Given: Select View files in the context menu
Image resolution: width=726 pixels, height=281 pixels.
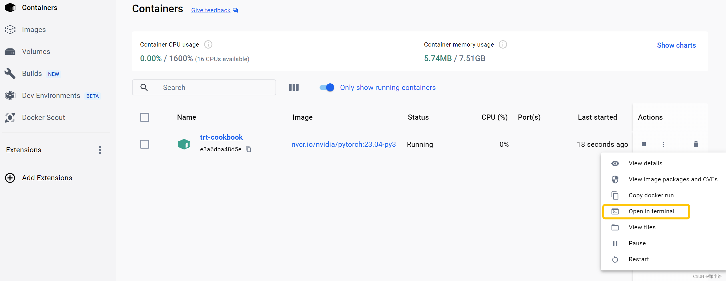Looking at the screenshot, I should tap(642, 227).
